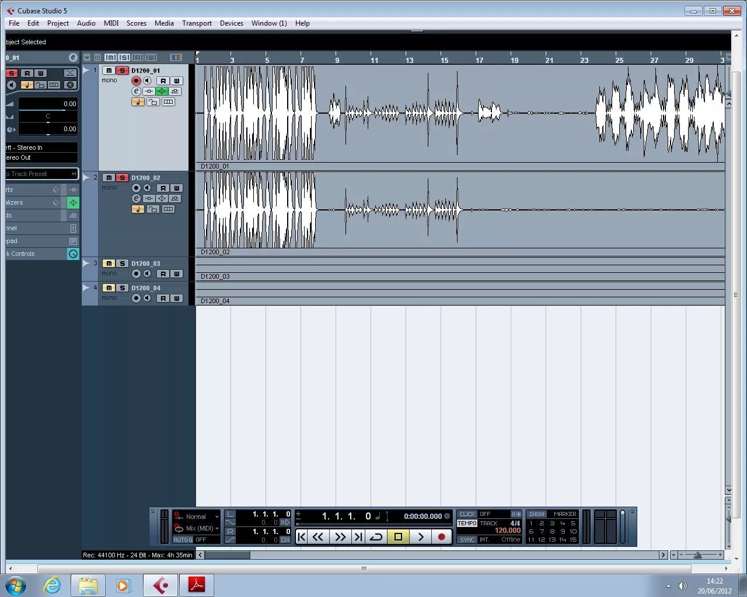Click the inspector freeze audio channel icon
The width and height of the screenshot is (747, 597).
tap(70, 85)
